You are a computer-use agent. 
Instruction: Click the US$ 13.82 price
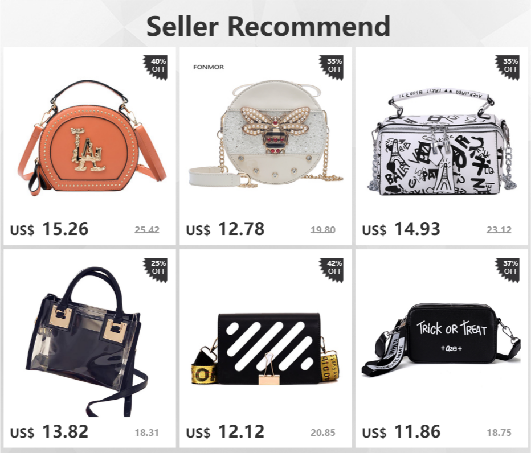(x=50, y=432)
